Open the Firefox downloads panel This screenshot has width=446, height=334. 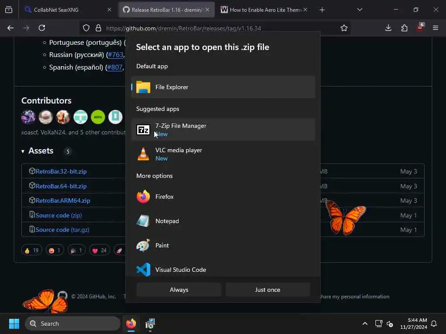point(388,28)
